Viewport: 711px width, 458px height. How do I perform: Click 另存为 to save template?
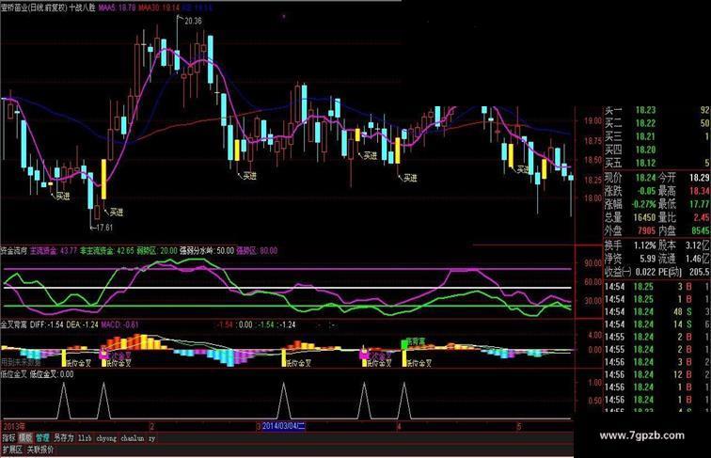tap(64, 438)
